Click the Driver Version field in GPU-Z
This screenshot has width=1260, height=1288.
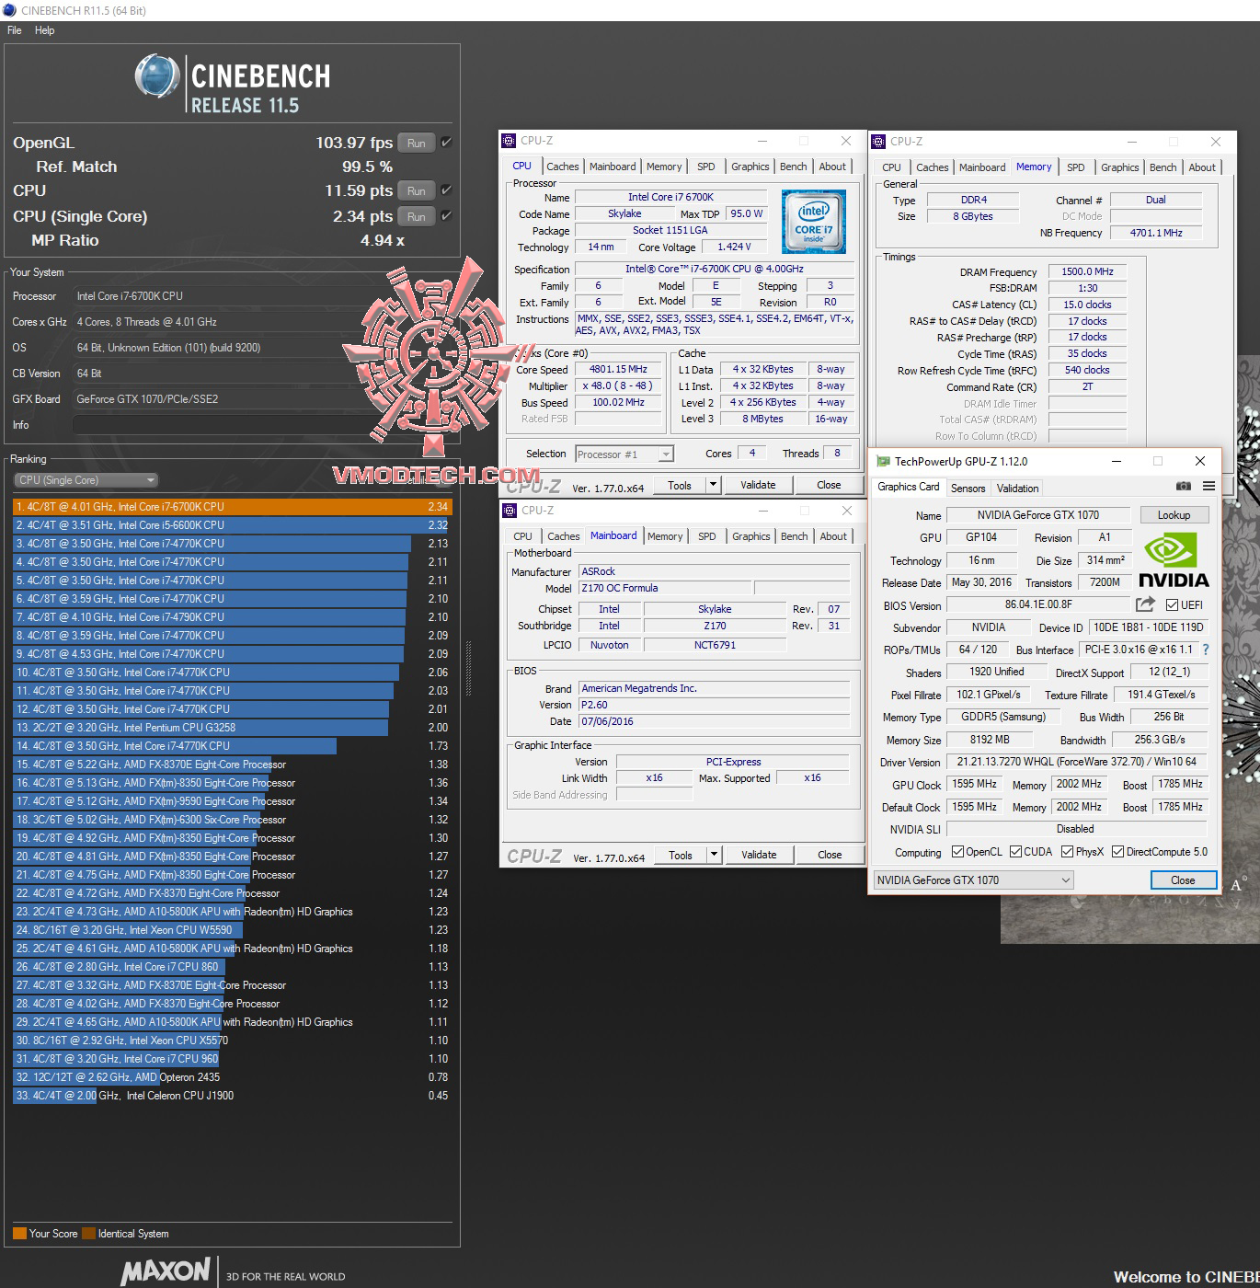pyautogui.click(x=1077, y=762)
